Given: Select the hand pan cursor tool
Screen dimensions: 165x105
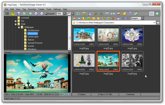Looking at the screenshot, I should pos(69,13).
